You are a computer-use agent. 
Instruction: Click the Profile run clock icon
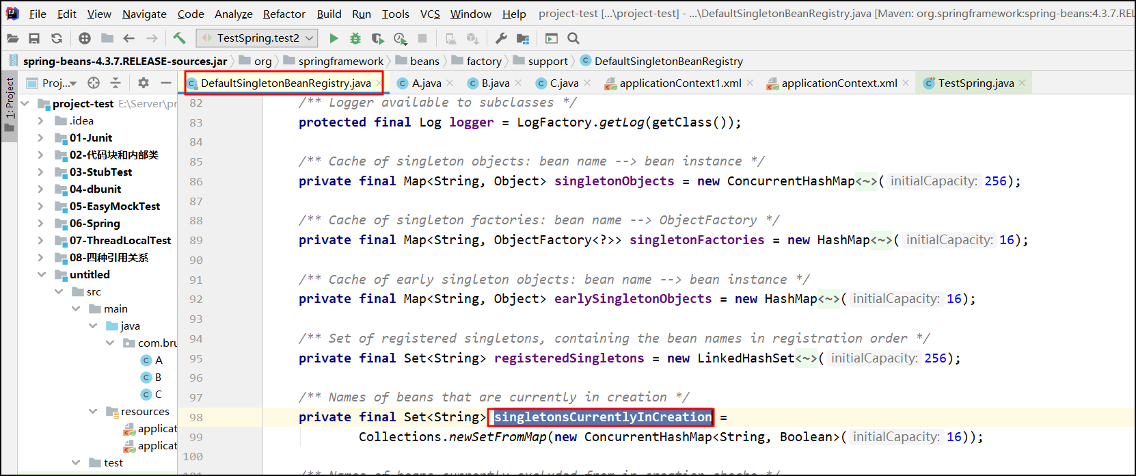(401, 38)
